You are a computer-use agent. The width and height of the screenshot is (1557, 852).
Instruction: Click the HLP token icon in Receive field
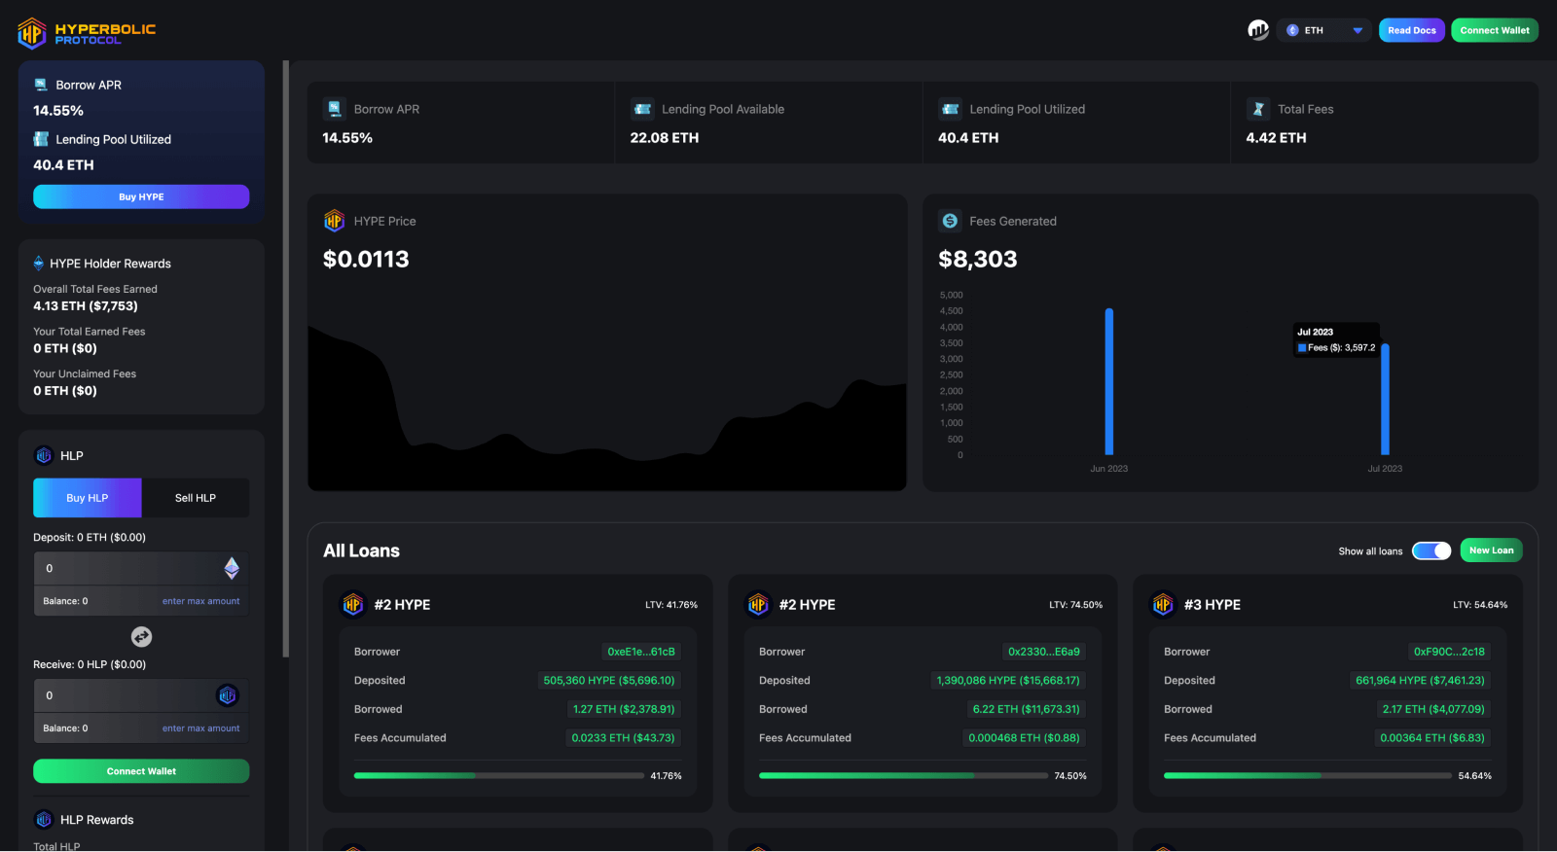227,695
